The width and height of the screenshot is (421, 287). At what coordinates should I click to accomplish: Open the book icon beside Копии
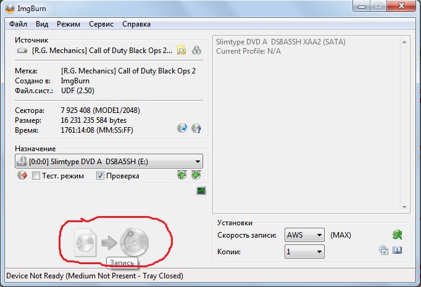coord(398,250)
